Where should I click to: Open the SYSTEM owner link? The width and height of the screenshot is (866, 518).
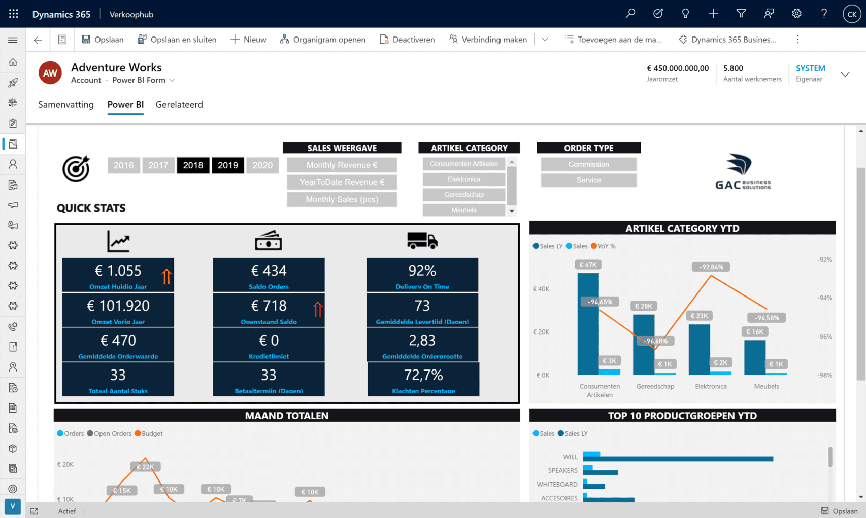click(x=810, y=68)
